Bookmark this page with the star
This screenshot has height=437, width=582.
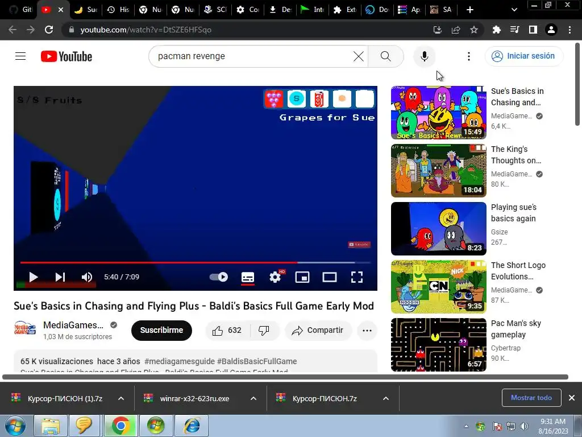(x=473, y=30)
